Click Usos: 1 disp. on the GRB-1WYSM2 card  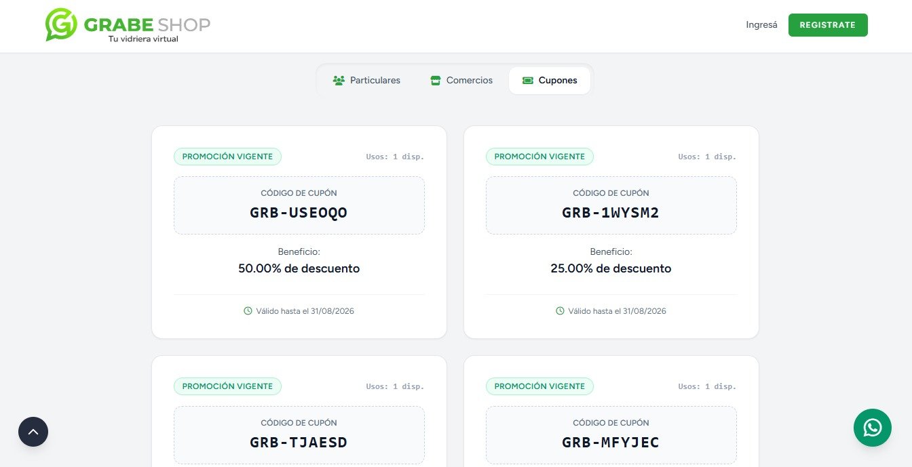click(x=707, y=157)
